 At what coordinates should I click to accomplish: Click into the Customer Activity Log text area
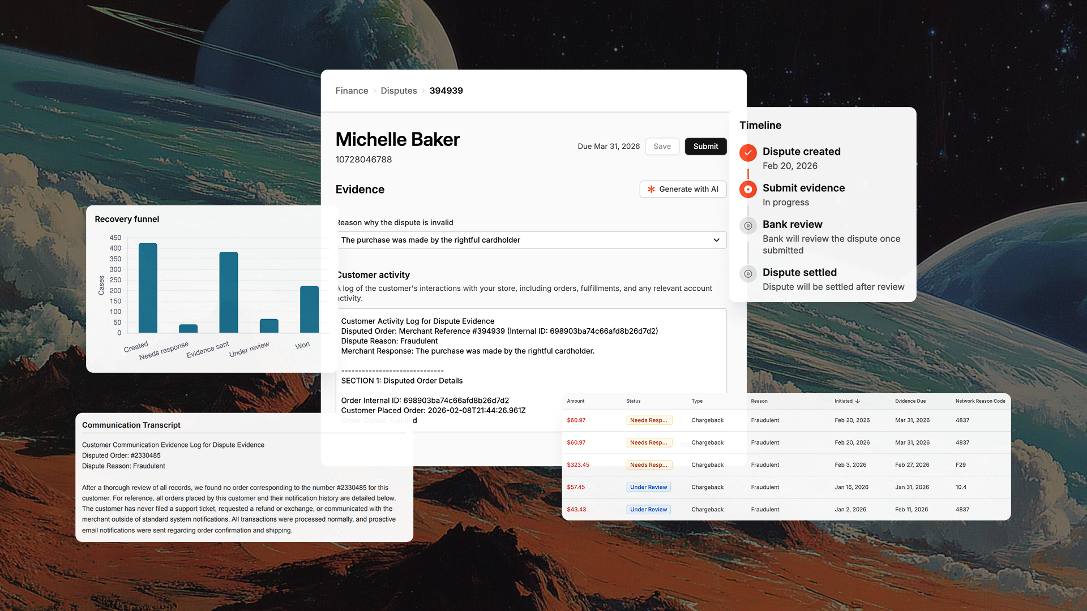click(531, 362)
